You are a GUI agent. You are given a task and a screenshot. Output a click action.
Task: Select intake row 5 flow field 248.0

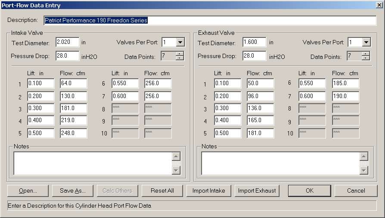[x=73, y=133]
